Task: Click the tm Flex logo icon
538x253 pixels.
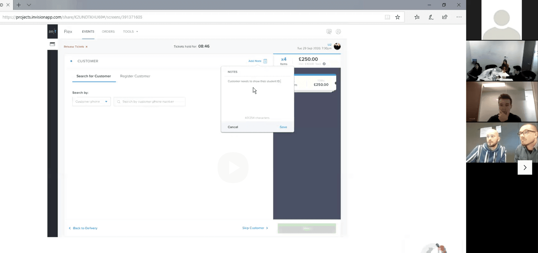Action: [53, 31]
